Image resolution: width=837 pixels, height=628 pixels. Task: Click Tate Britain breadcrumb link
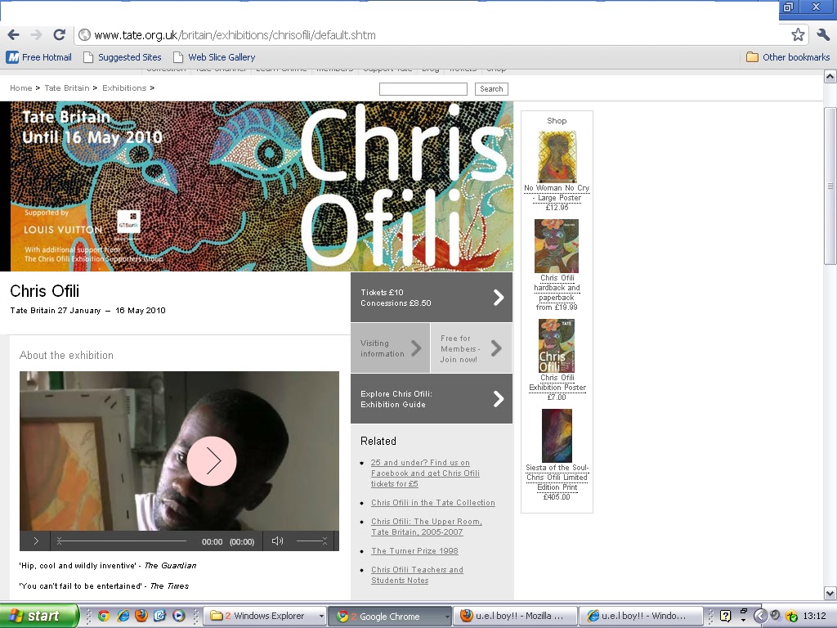pos(67,88)
